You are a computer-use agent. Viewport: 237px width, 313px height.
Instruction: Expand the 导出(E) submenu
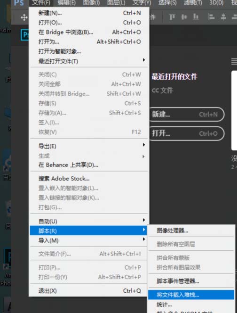coord(89,146)
